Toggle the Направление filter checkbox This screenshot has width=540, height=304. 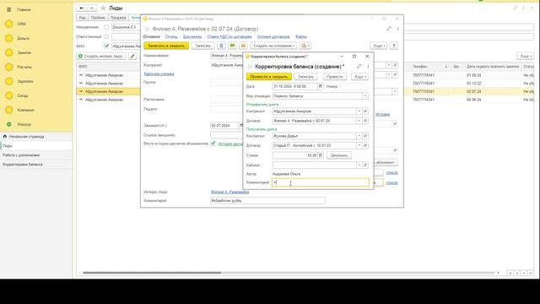coord(106,27)
